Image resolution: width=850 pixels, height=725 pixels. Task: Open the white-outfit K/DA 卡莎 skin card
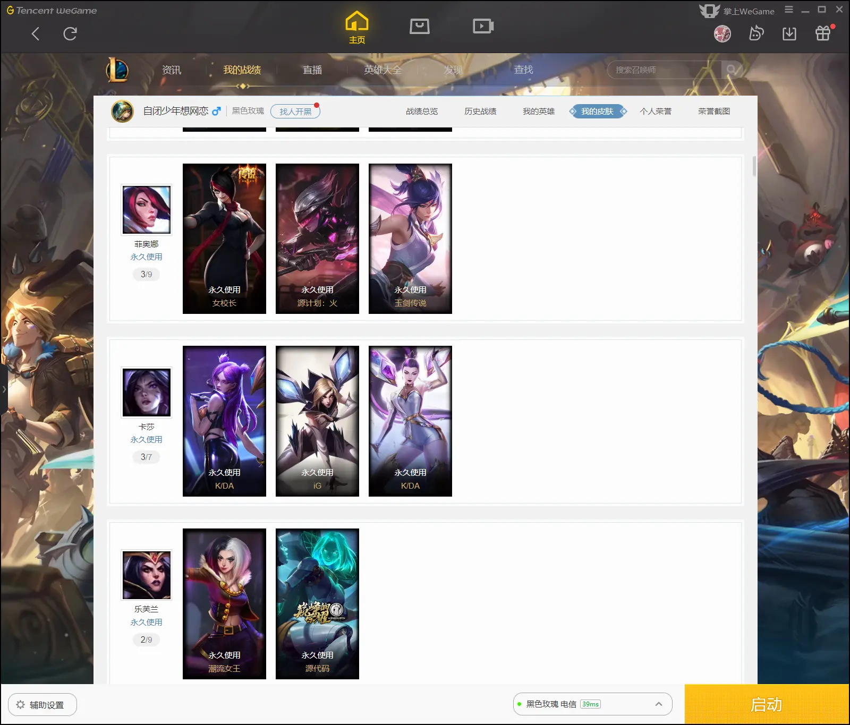(x=410, y=421)
